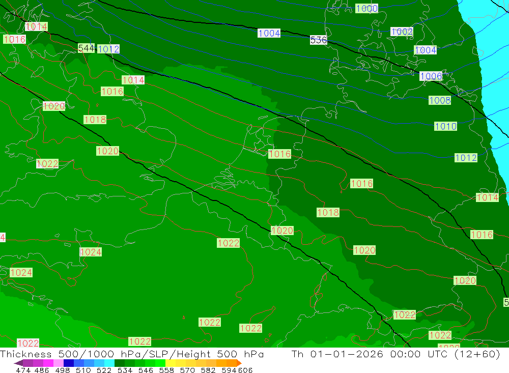Click the 546 legend value
509x373 pixels.
(146, 370)
